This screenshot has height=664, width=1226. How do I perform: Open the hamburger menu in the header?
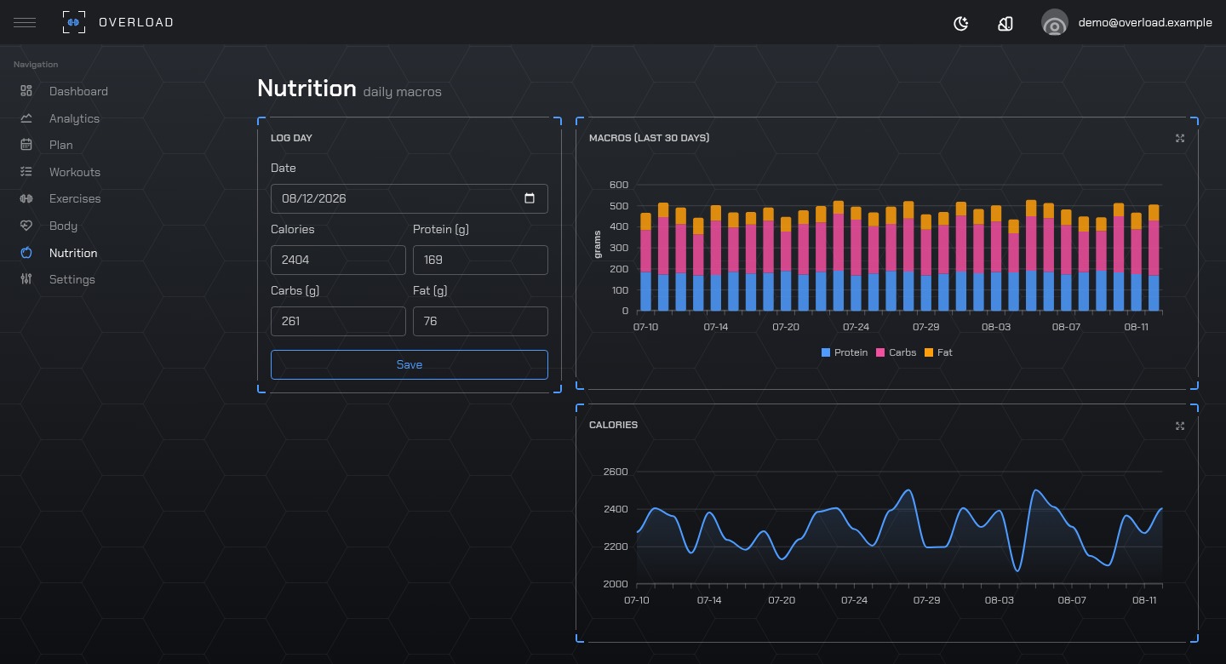point(25,22)
